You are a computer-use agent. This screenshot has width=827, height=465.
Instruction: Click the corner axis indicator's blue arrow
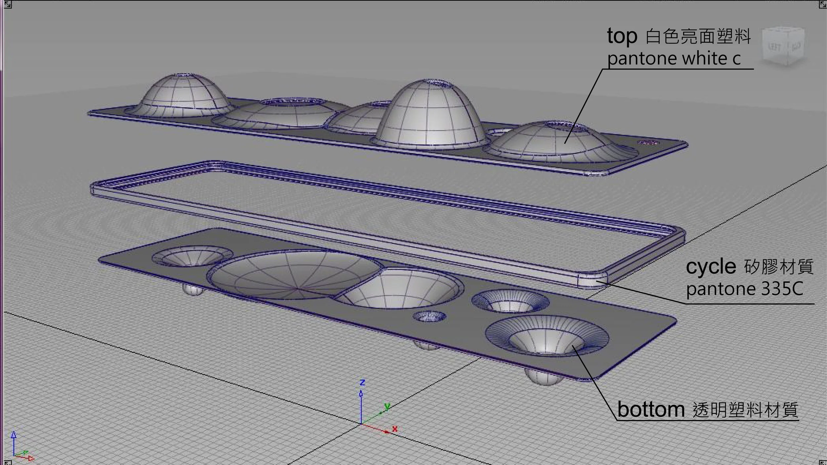tap(14, 436)
